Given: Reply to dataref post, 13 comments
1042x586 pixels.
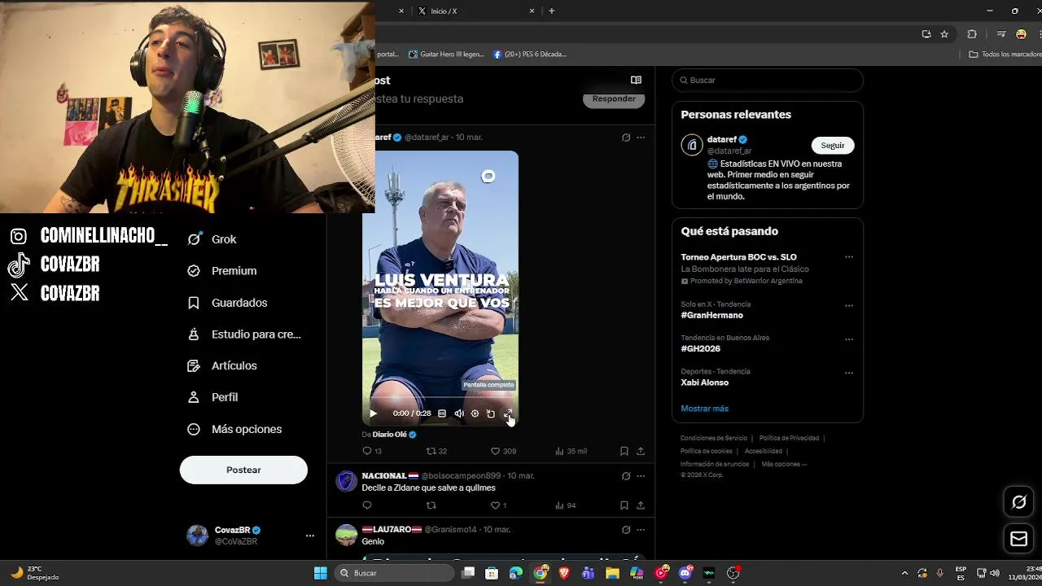Looking at the screenshot, I should pyautogui.click(x=372, y=451).
